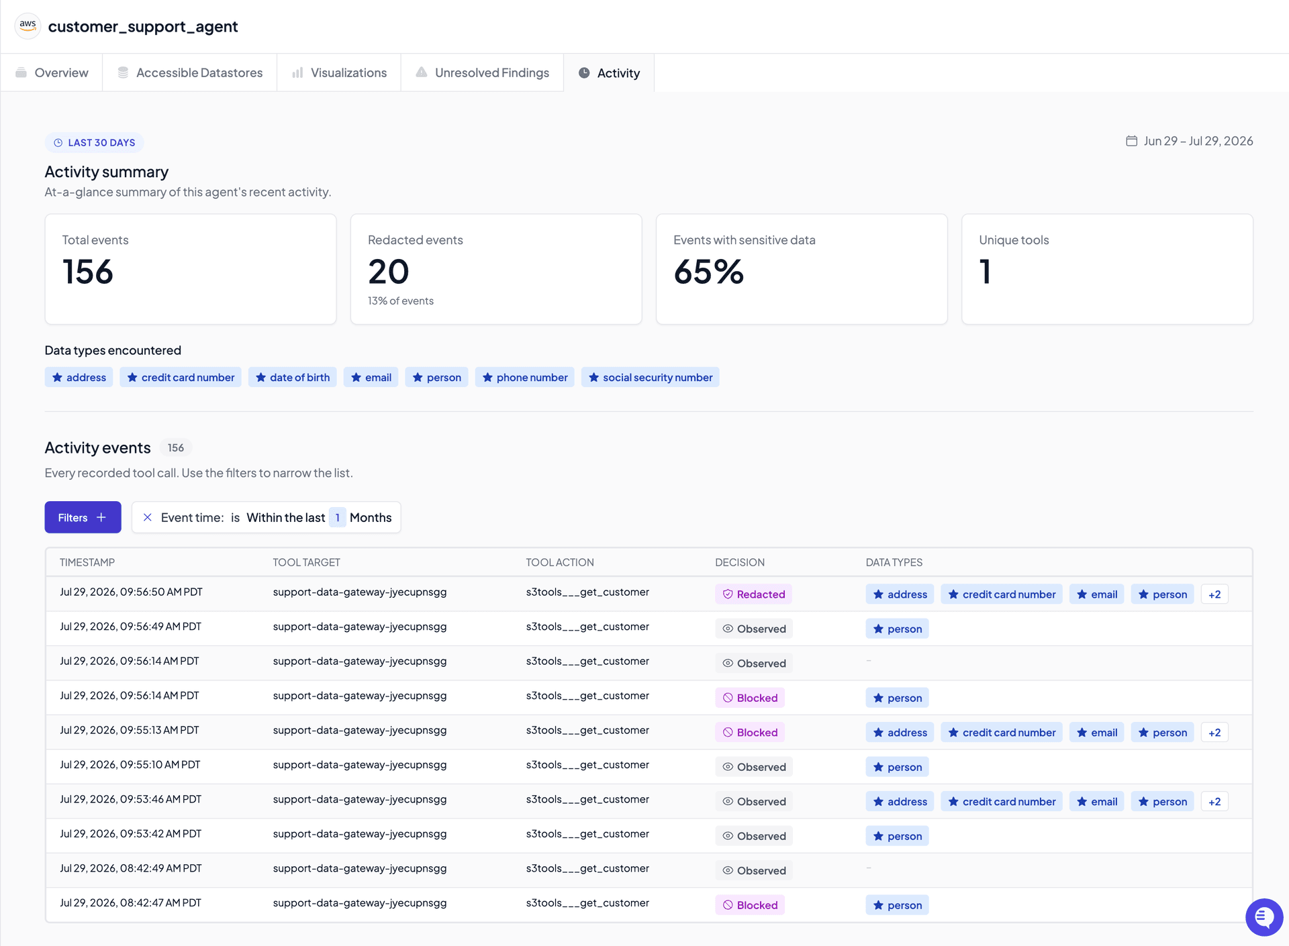The image size is (1289, 946).
Task: Go to Unresolved Findings tab
Action: 482,72
